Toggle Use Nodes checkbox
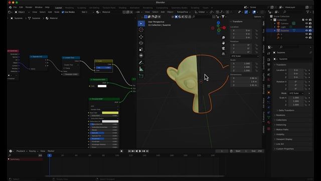The width and height of the screenshot is (321, 181). point(63,12)
